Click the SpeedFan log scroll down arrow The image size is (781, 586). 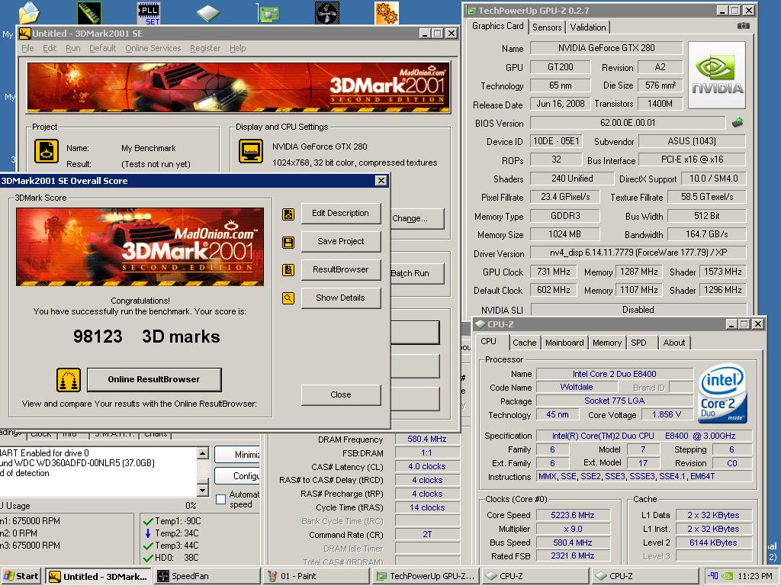tap(203, 491)
